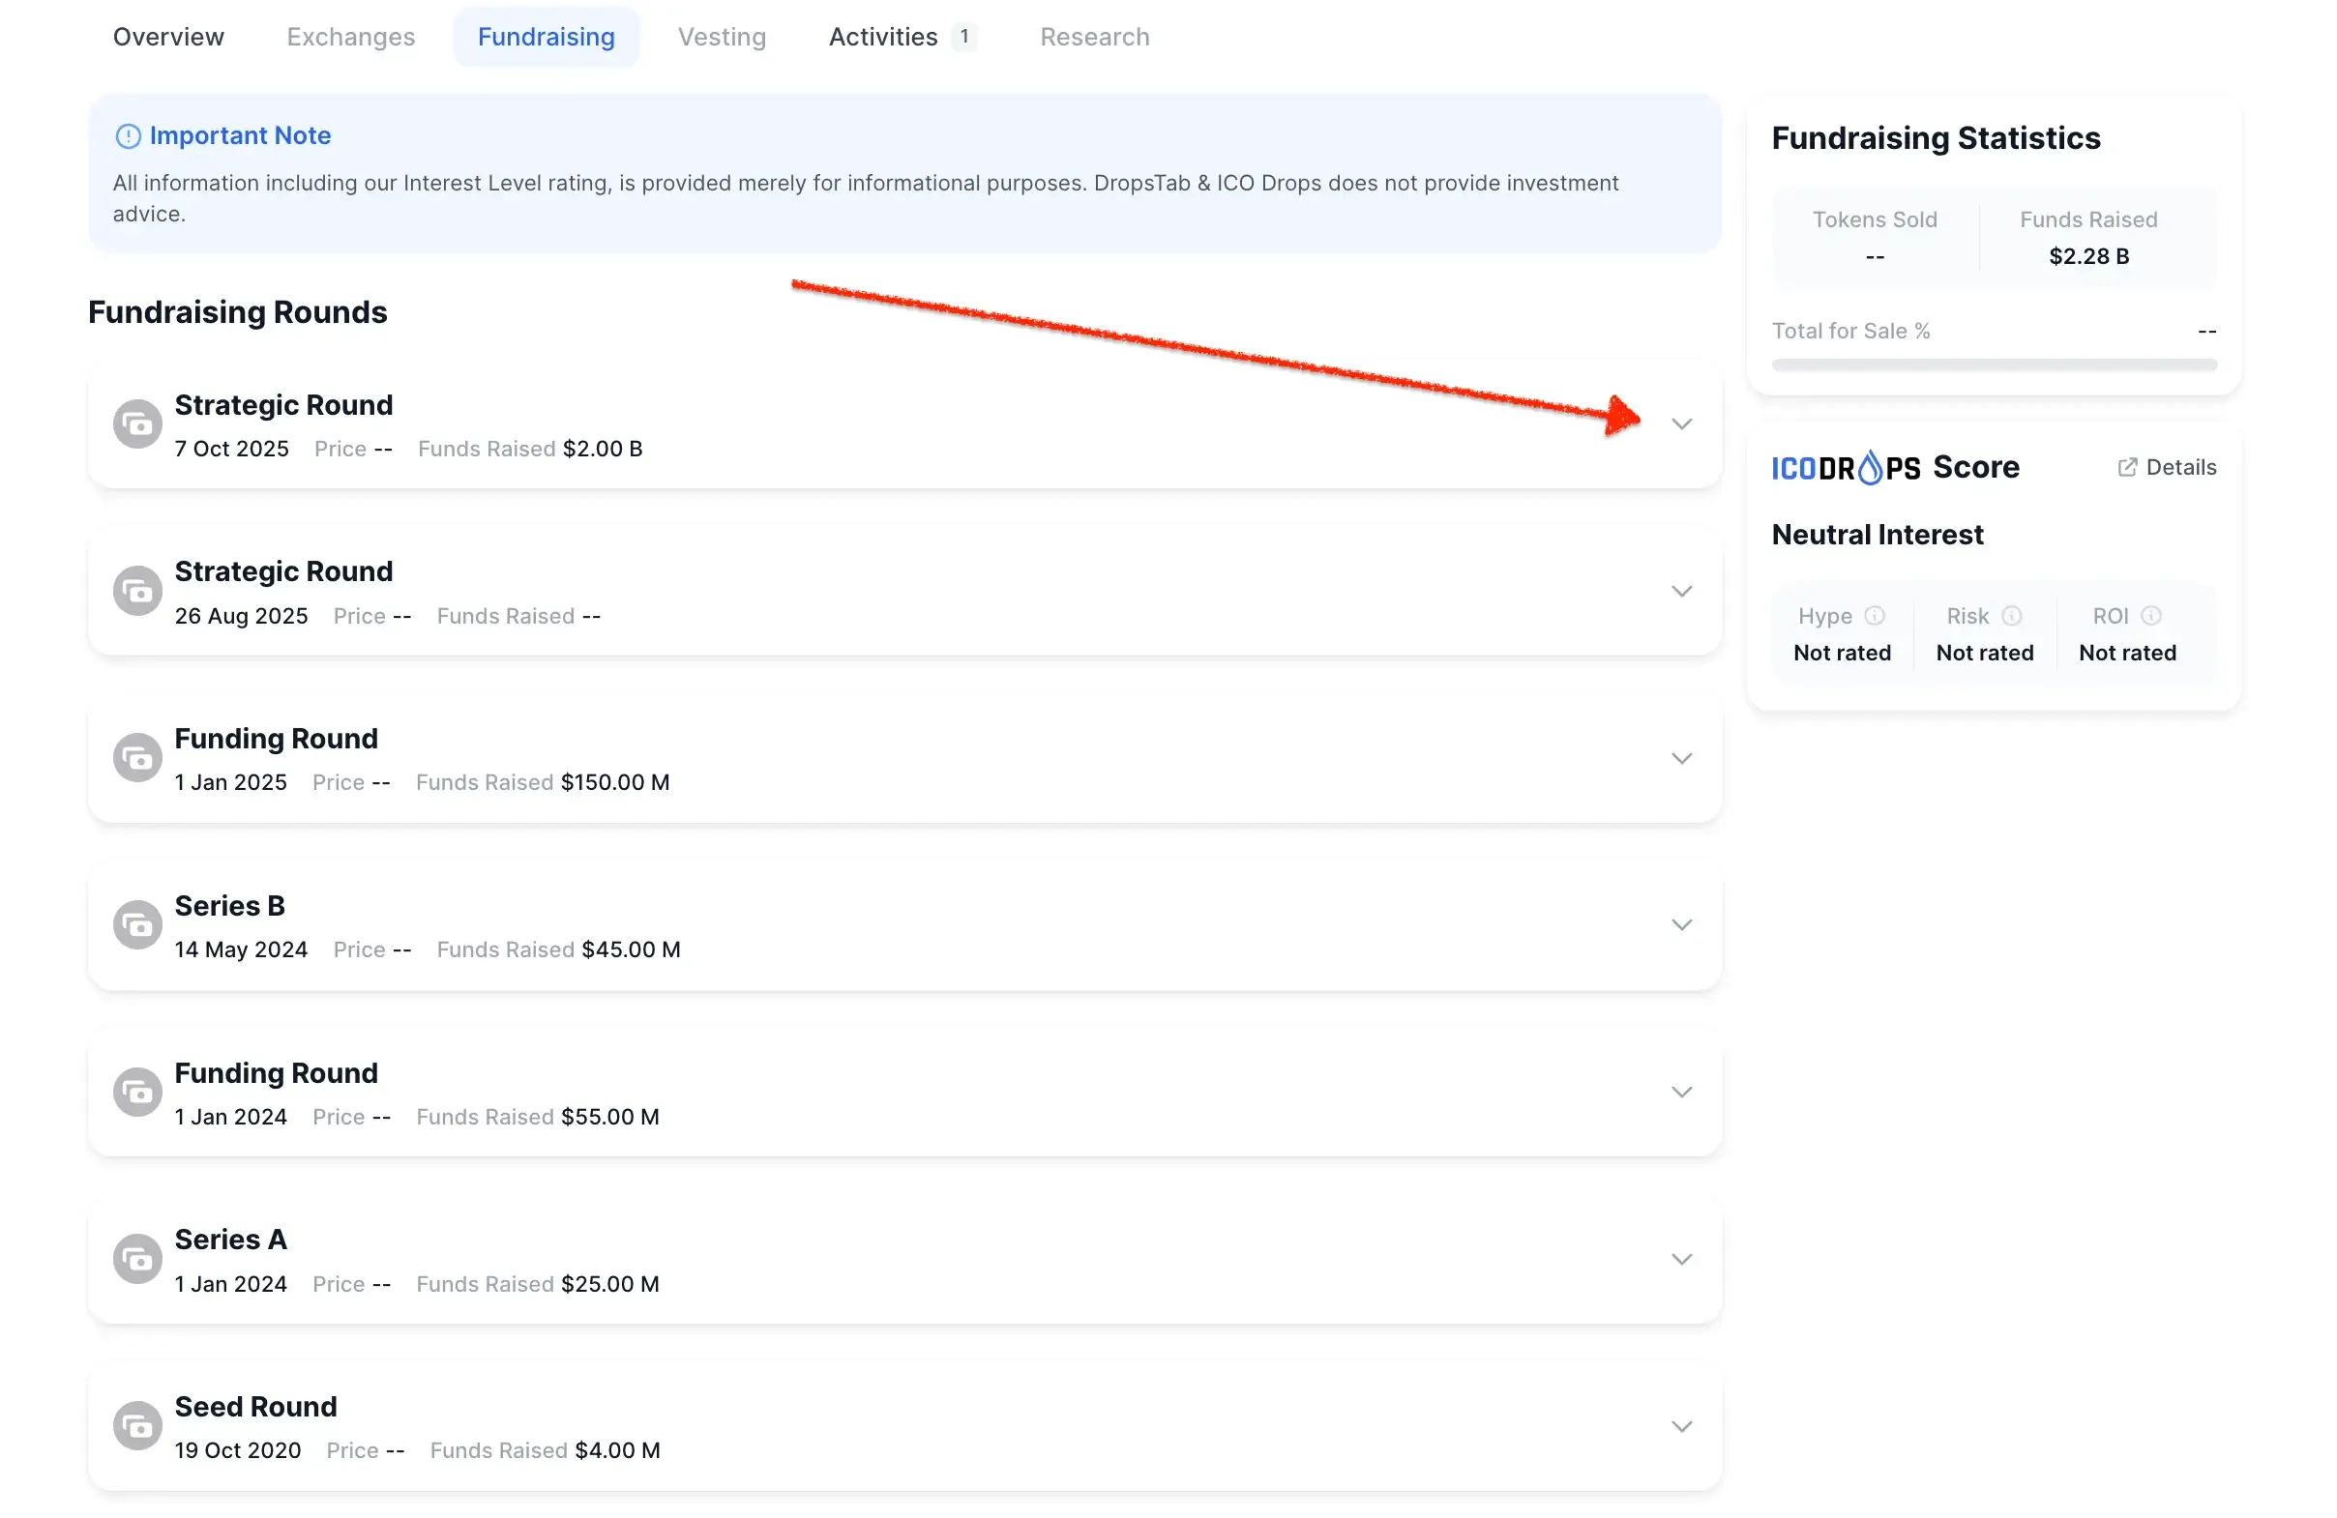Viewport: 2337px width, 1518px height.
Task: Expand the $150.00 M Funding Round
Action: click(1681, 758)
